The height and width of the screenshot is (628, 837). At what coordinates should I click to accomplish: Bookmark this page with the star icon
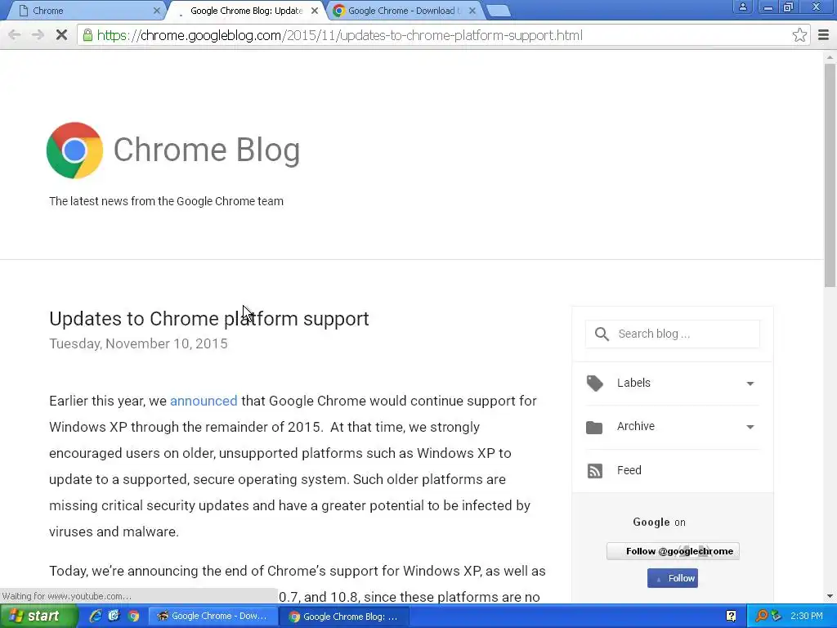coord(799,35)
